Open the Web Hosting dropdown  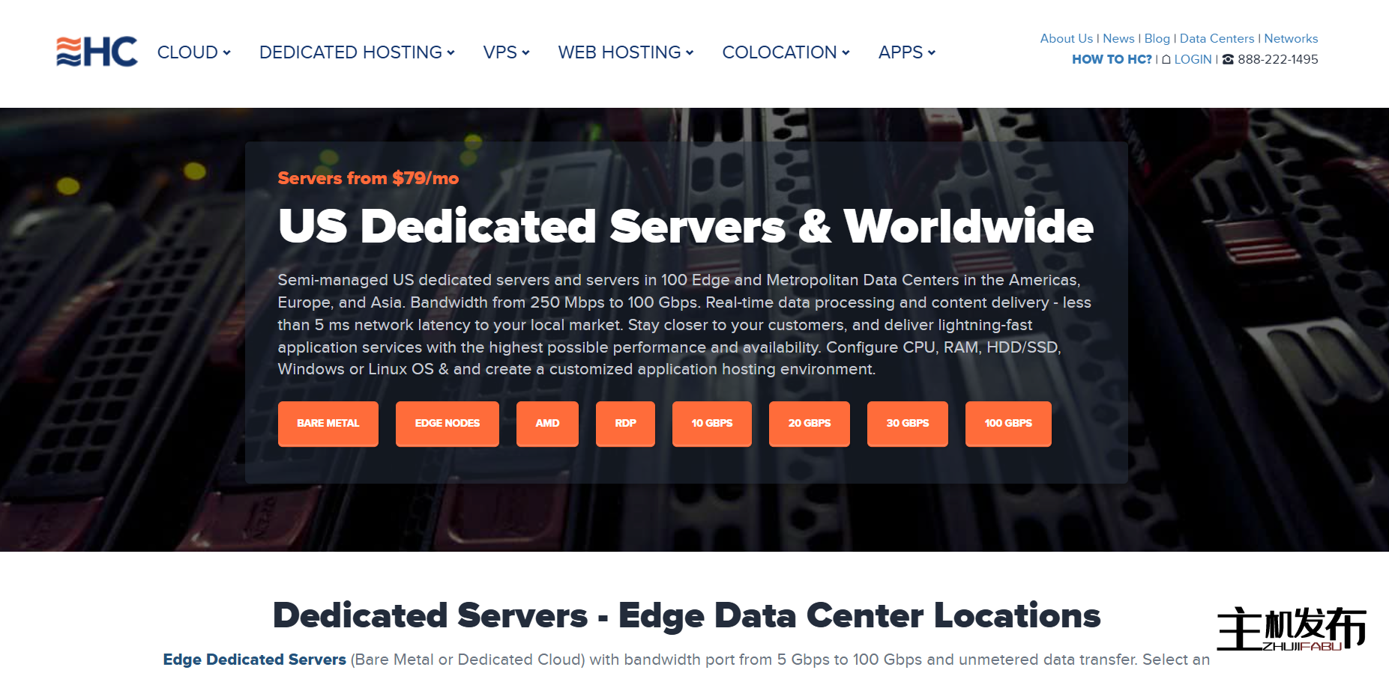coord(625,52)
